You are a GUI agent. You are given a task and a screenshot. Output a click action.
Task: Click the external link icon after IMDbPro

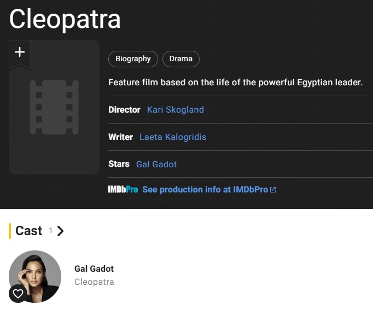(x=273, y=190)
